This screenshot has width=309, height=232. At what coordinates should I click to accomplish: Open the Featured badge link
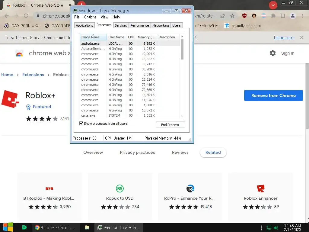coord(39,107)
